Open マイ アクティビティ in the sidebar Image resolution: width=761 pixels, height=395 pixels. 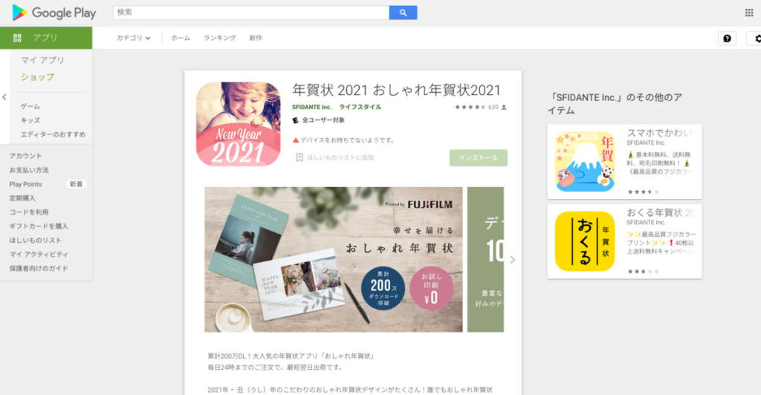[39, 255]
